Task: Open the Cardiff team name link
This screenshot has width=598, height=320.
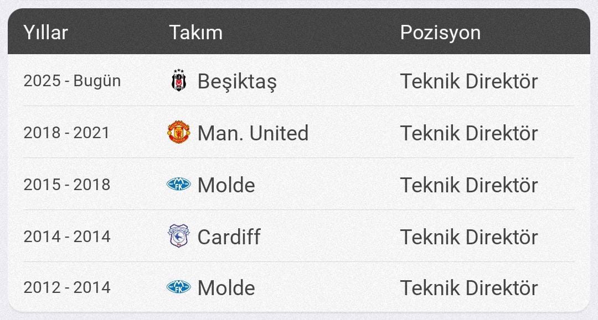Action: coord(229,237)
